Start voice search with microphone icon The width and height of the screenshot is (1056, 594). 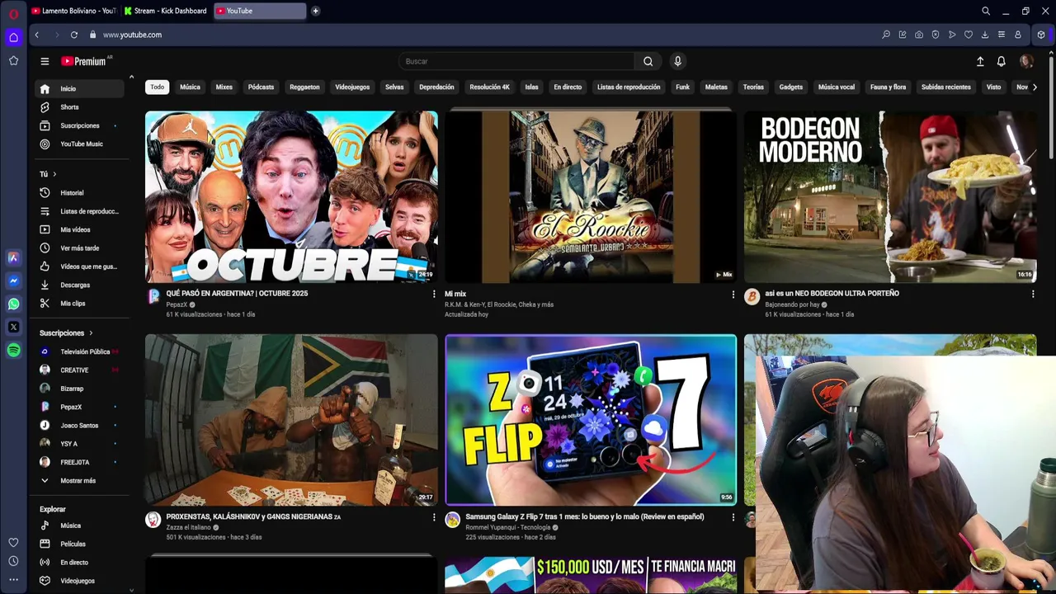click(x=677, y=61)
